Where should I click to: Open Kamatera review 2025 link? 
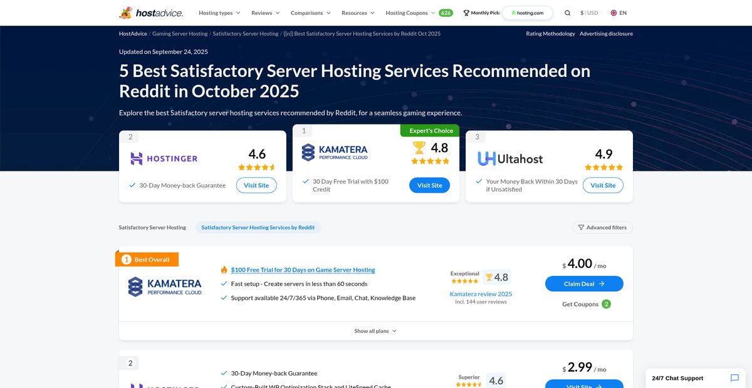(481, 294)
